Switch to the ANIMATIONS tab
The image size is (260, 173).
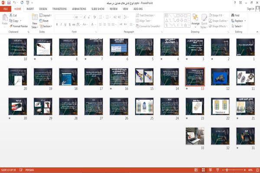coord(79,9)
